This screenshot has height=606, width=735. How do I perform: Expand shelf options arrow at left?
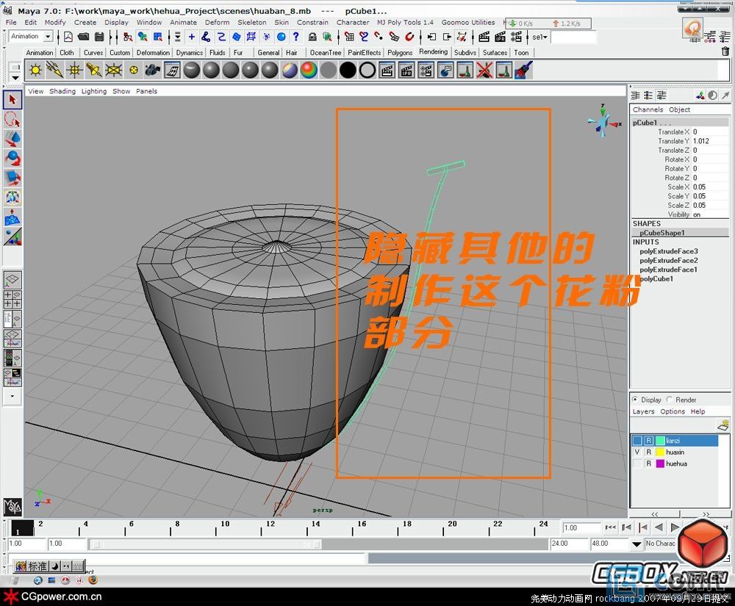(x=15, y=78)
